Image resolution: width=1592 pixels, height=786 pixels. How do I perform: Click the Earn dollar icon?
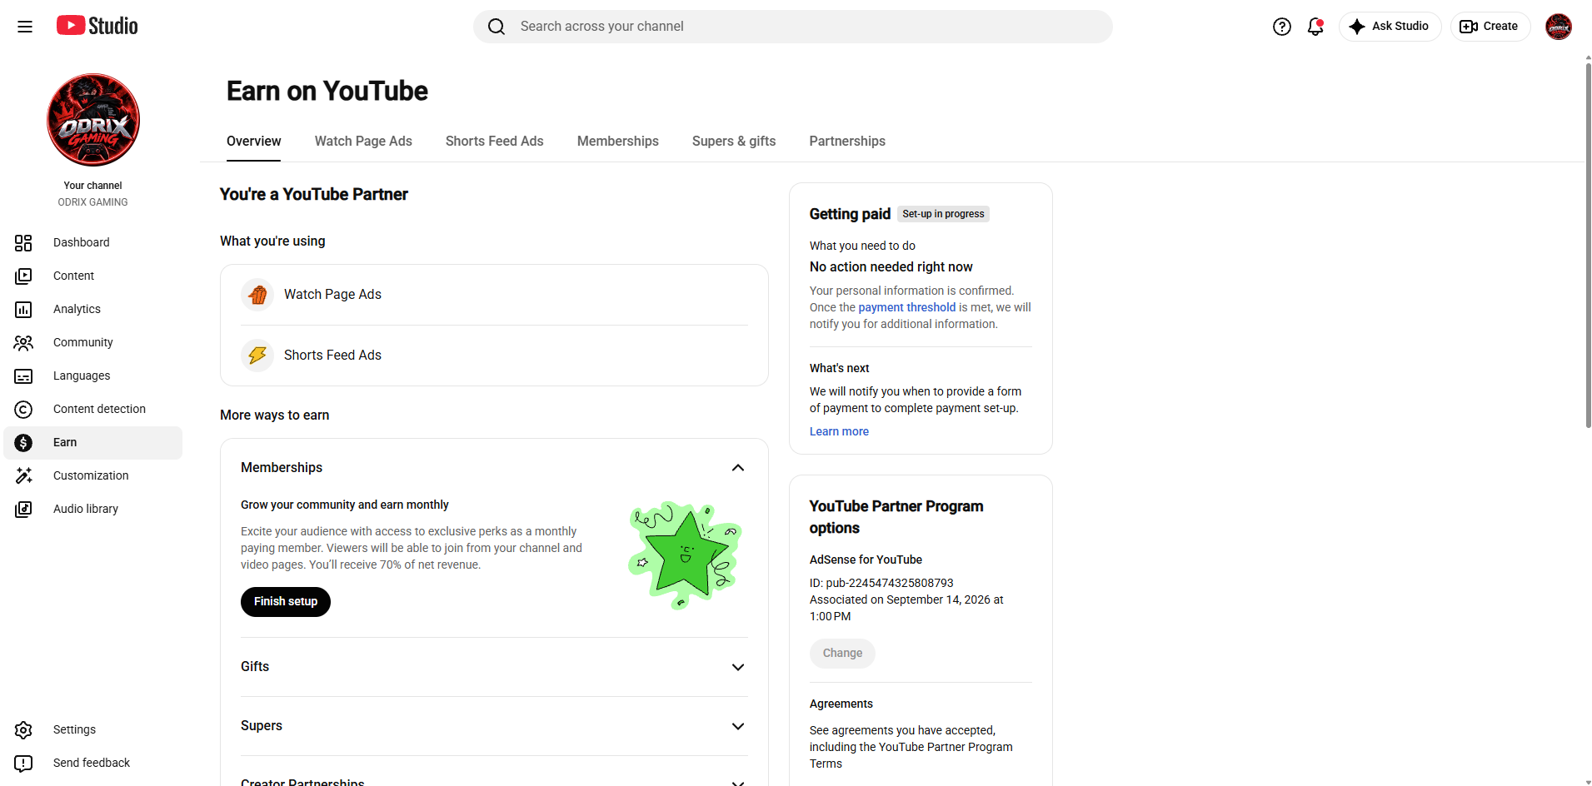(x=23, y=442)
